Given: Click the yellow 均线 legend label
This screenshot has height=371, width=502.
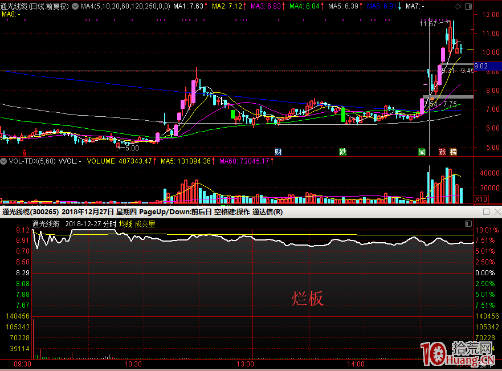Looking at the screenshot, I should (x=125, y=224).
